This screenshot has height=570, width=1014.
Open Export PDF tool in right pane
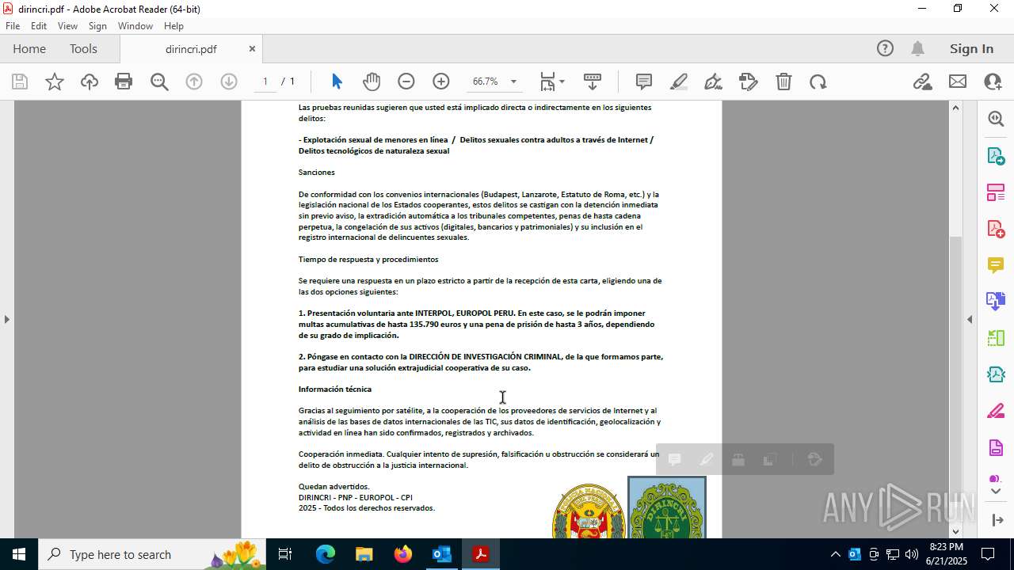(996, 155)
